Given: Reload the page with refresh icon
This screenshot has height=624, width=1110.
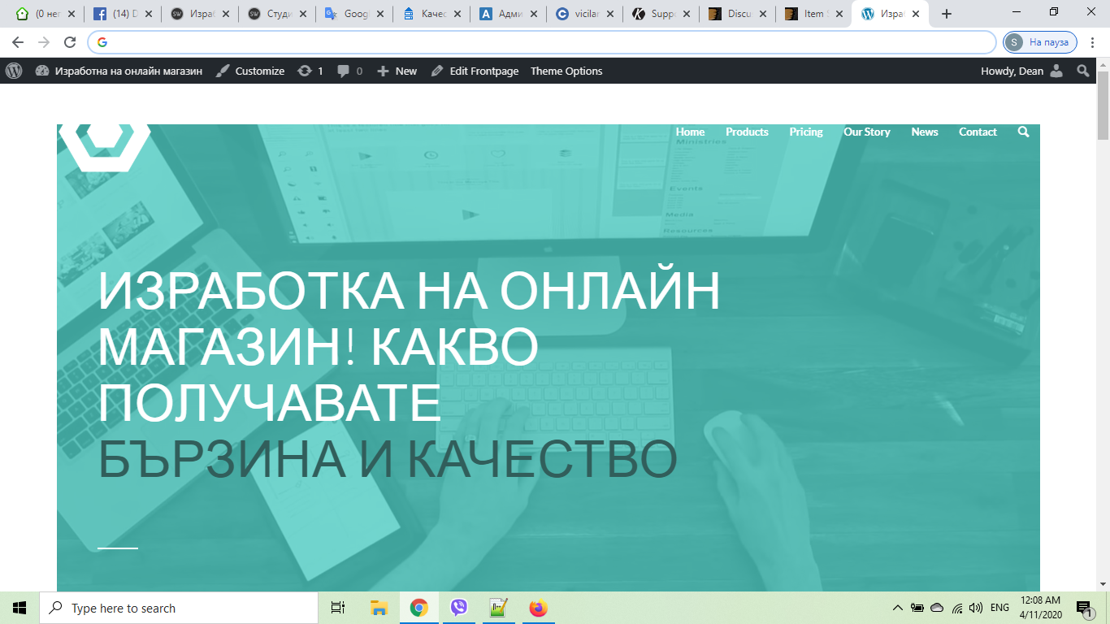Looking at the screenshot, I should click(70, 42).
